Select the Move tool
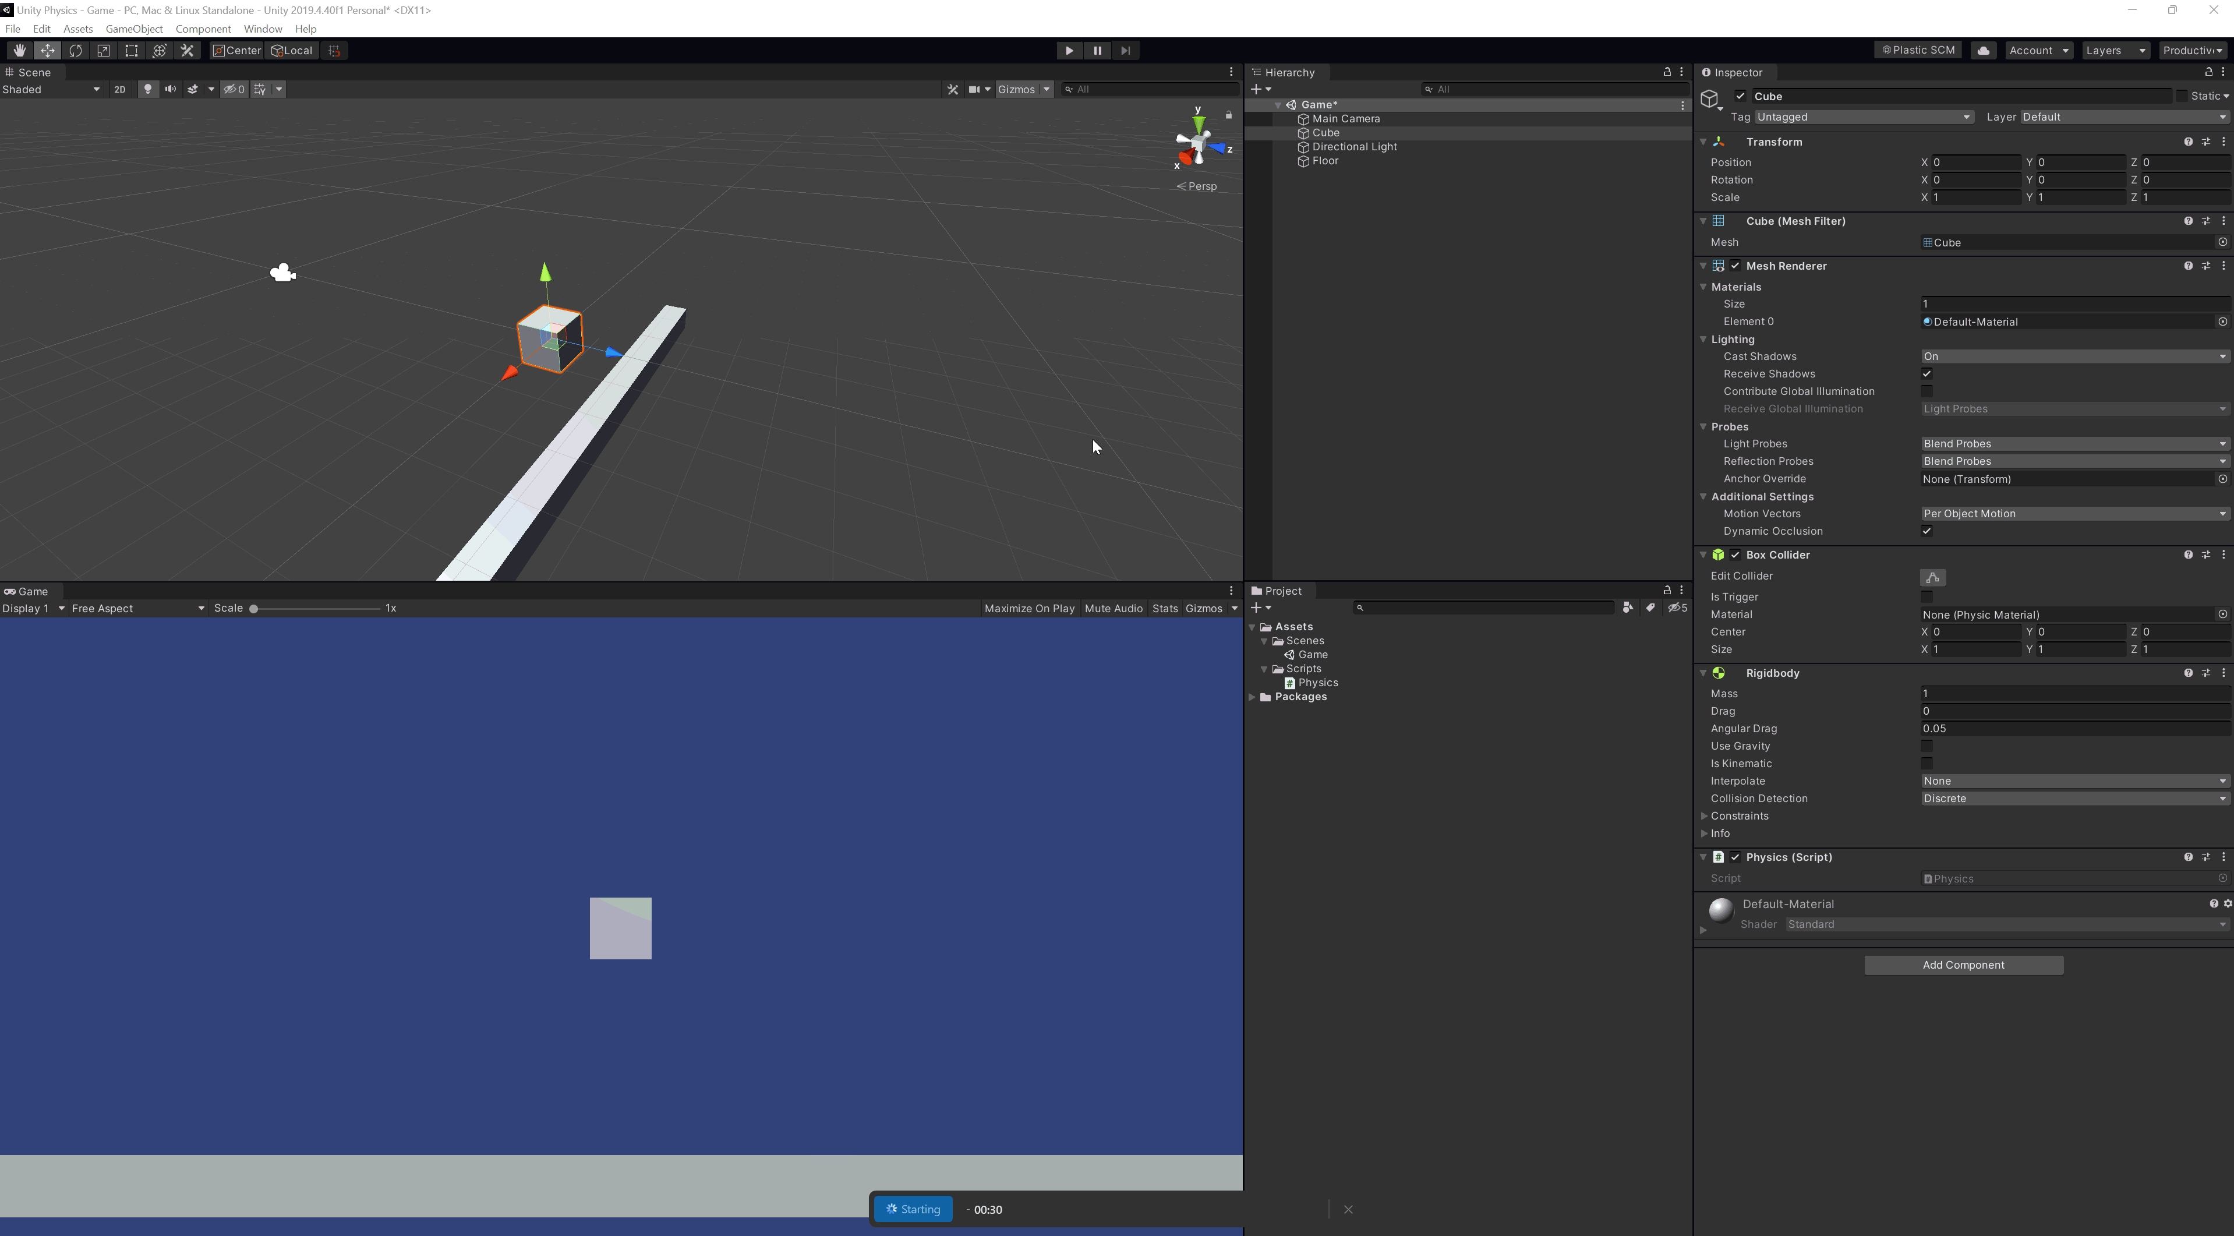Screen dimensions: 2234x1236 (x=48, y=50)
